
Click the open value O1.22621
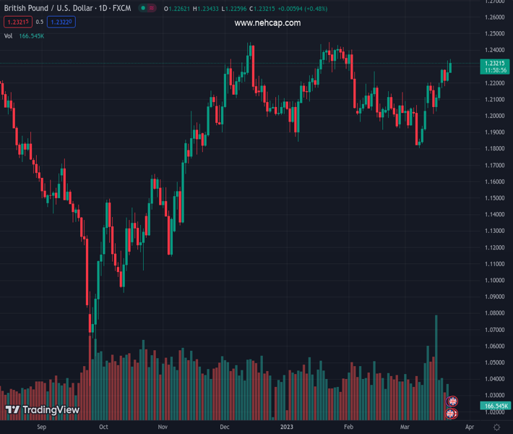177,9
